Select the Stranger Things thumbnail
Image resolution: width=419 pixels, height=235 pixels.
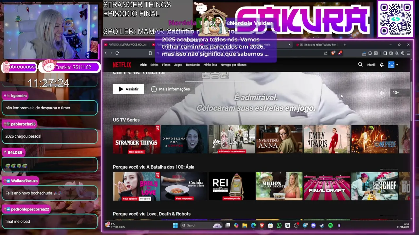pyautogui.click(x=136, y=139)
